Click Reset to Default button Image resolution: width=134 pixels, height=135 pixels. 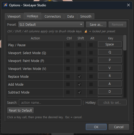coord(20,110)
